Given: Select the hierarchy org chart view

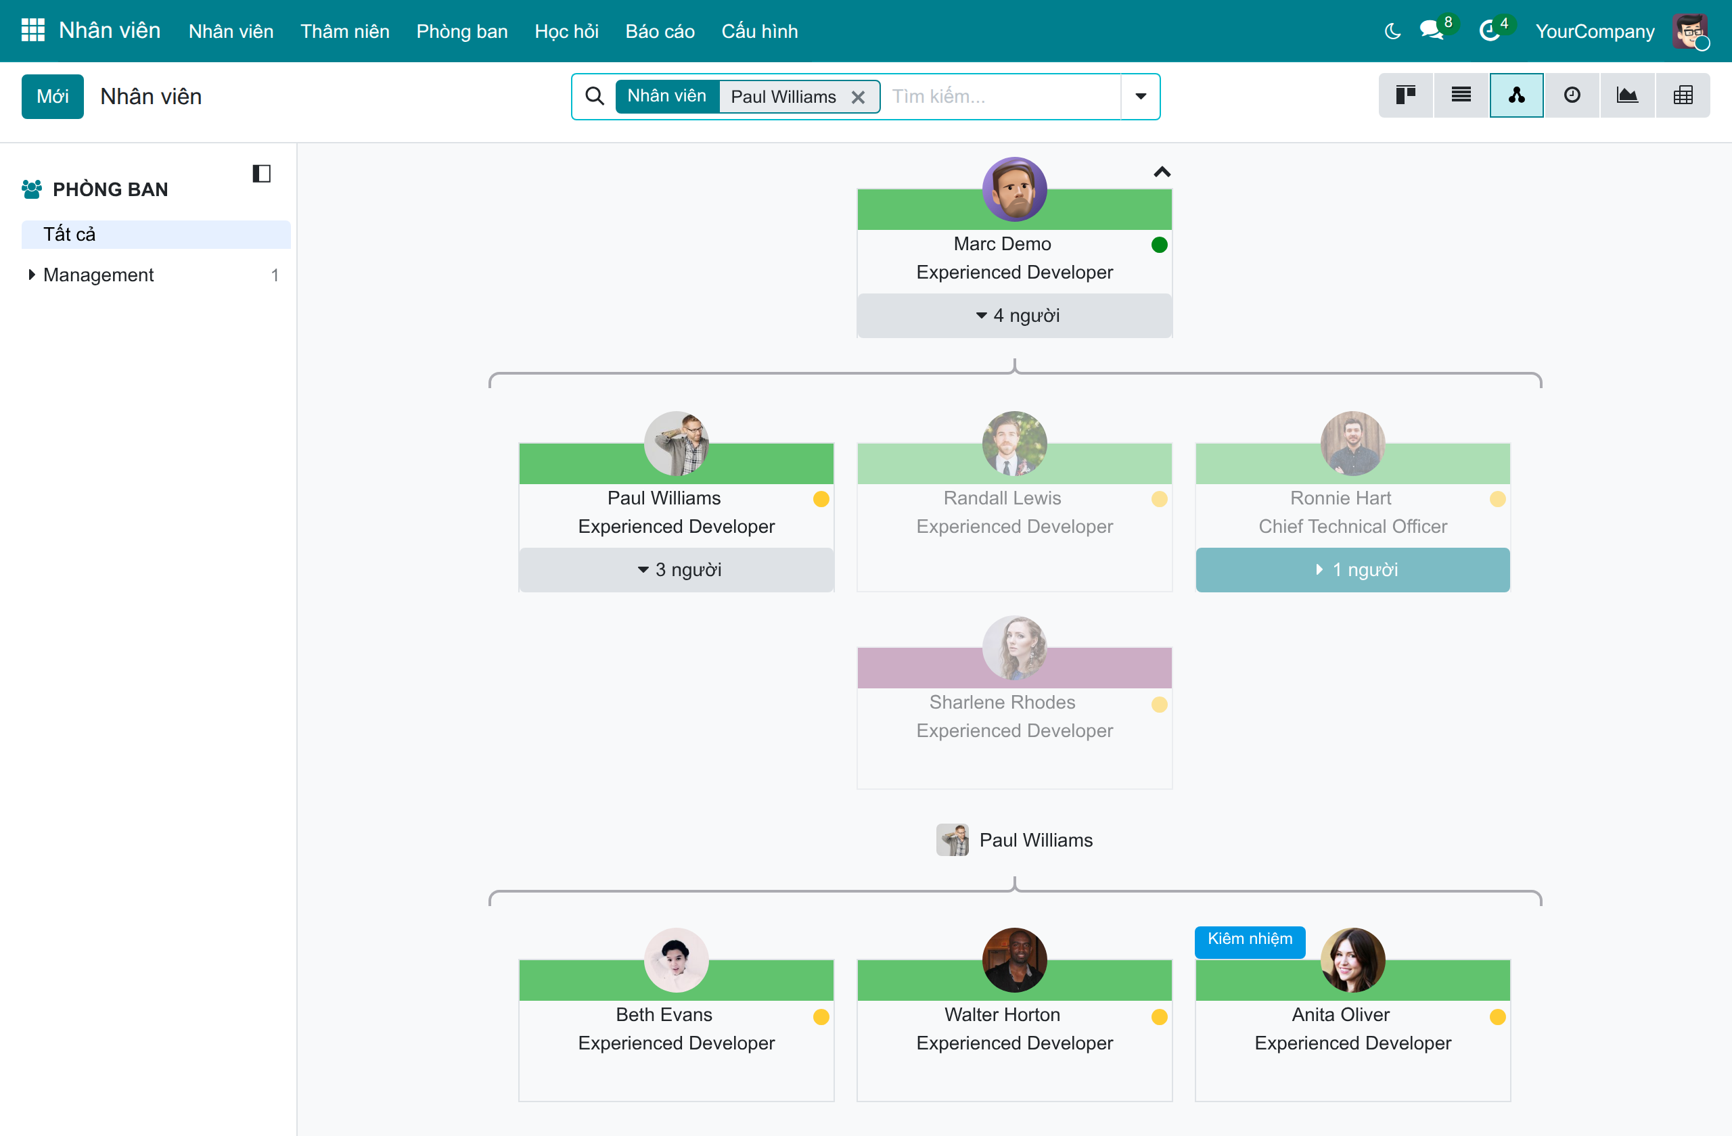Looking at the screenshot, I should pyautogui.click(x=1517, y=95).
